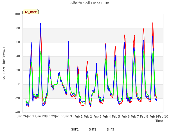
Task: Click the Feb 2 x-axis label
Action: 88,116
